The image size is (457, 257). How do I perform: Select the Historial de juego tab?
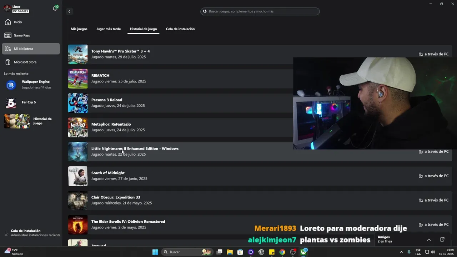(143, 29)
